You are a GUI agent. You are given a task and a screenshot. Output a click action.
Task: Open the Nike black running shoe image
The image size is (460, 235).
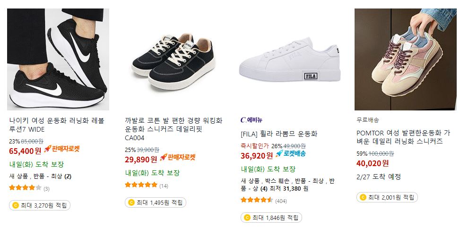(58, 59)
